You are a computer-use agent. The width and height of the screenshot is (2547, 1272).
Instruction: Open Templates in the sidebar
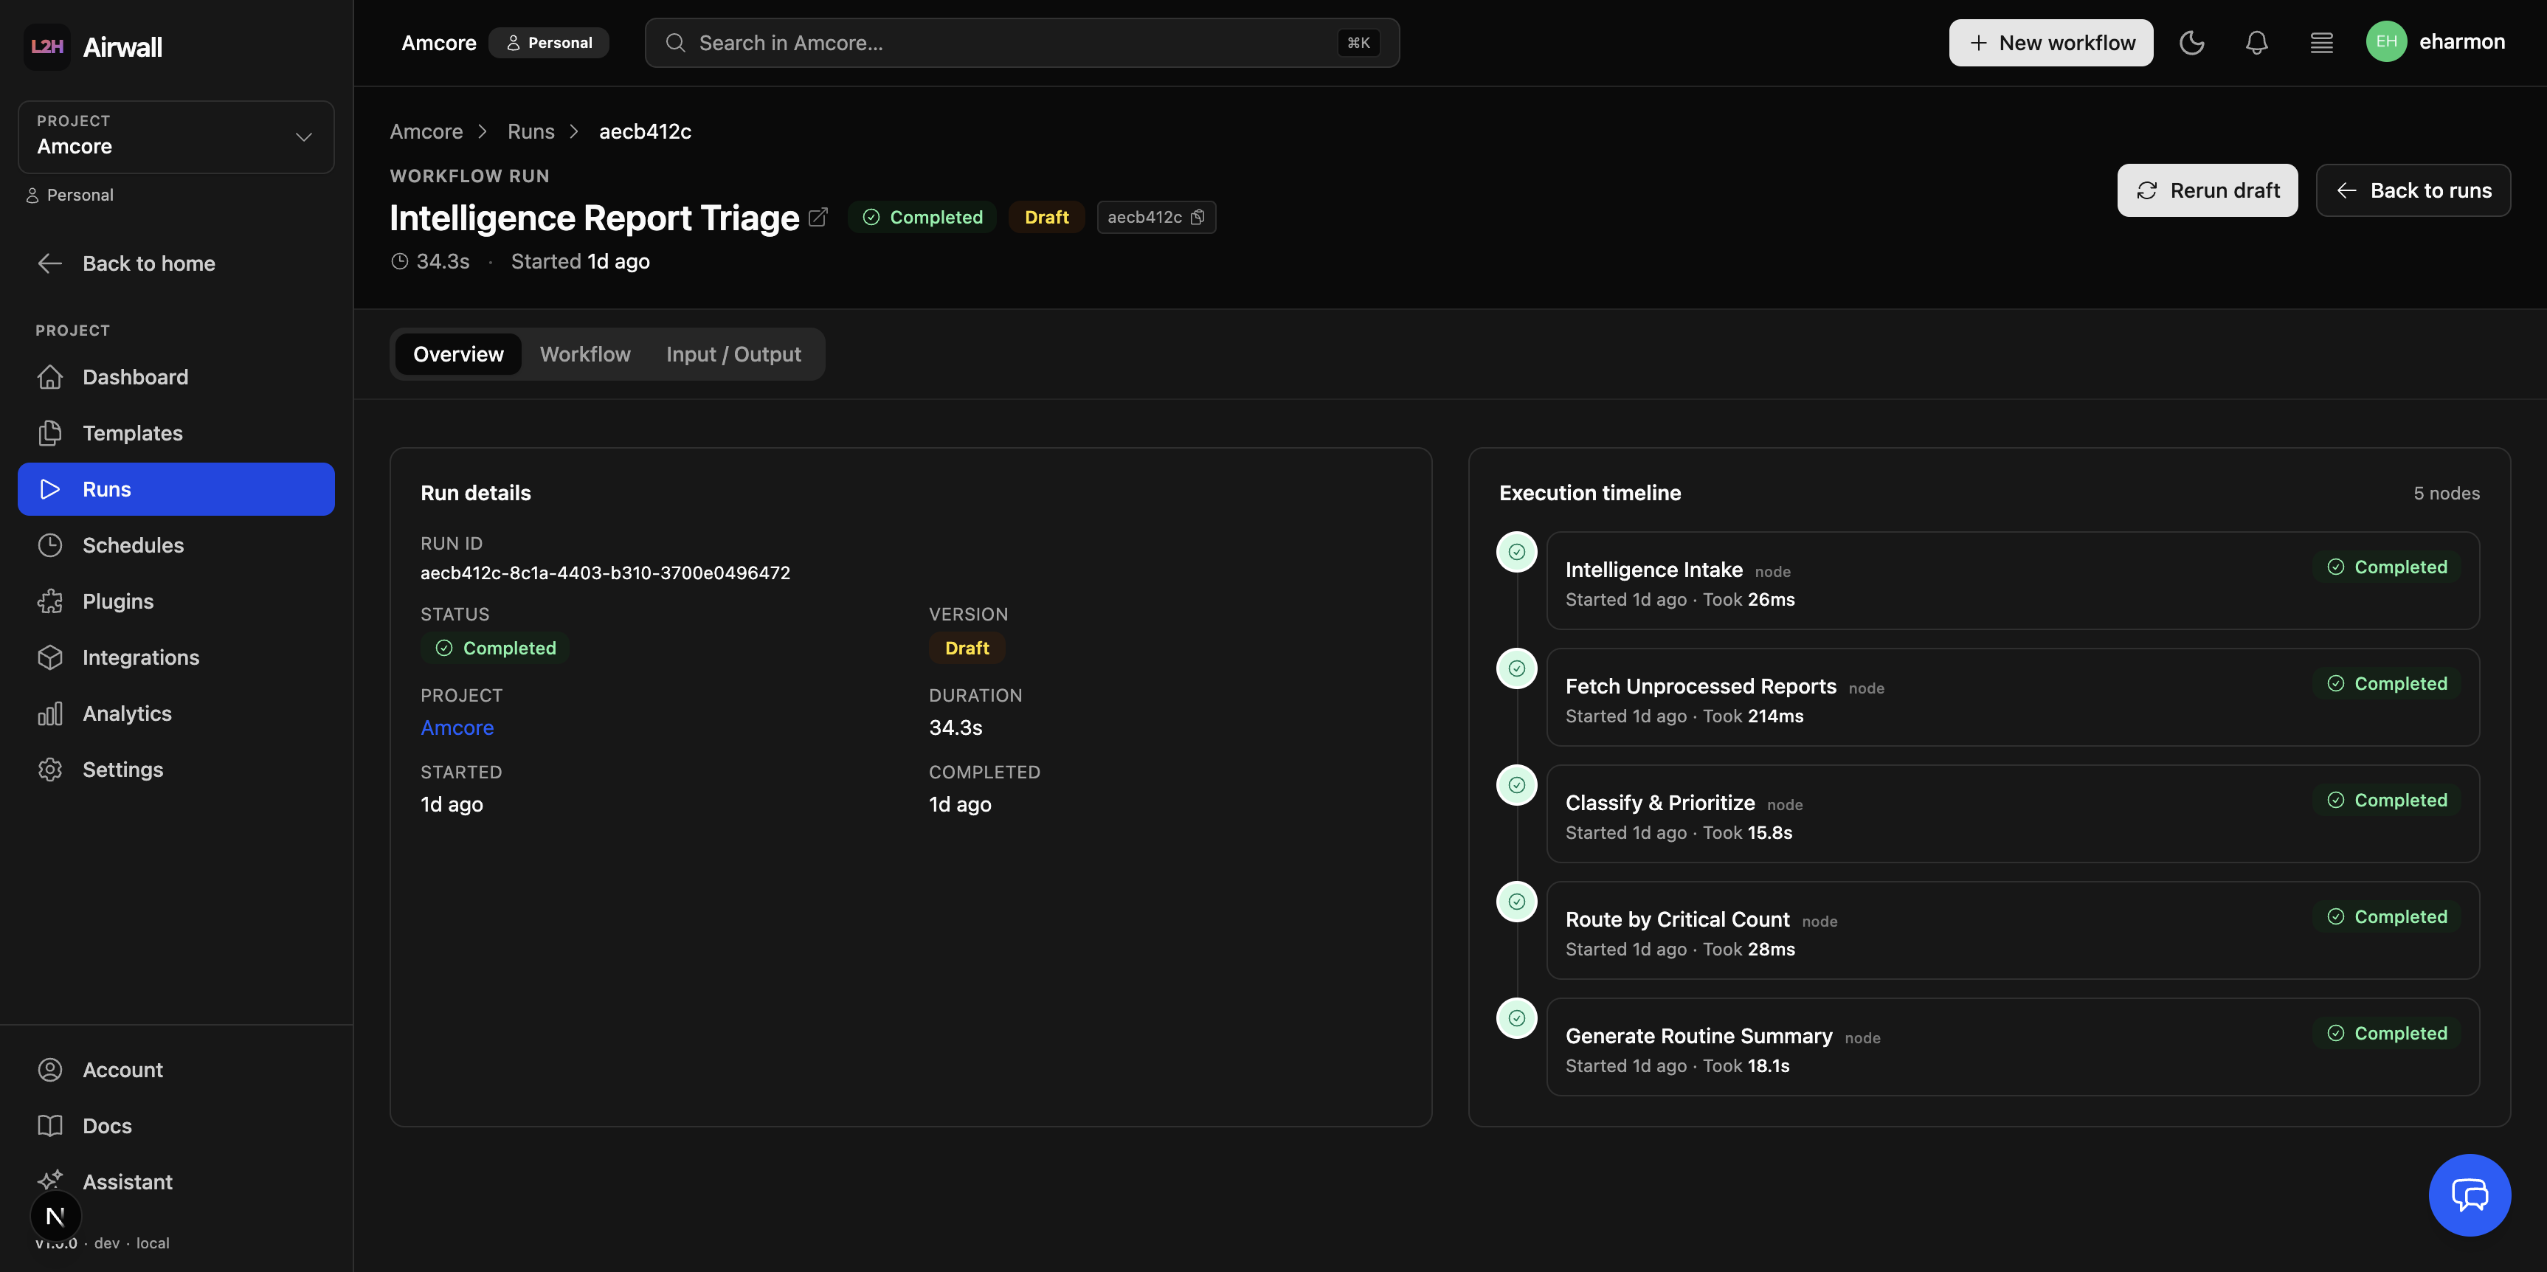click(x=176, y=433)
